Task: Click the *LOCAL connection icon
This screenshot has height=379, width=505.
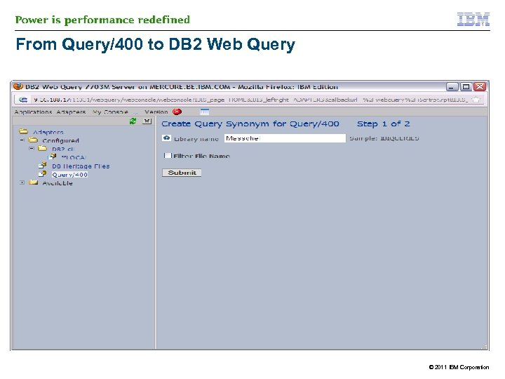Action: (x=52, y=157)
